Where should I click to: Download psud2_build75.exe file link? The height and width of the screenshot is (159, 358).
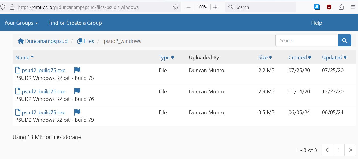44,71
